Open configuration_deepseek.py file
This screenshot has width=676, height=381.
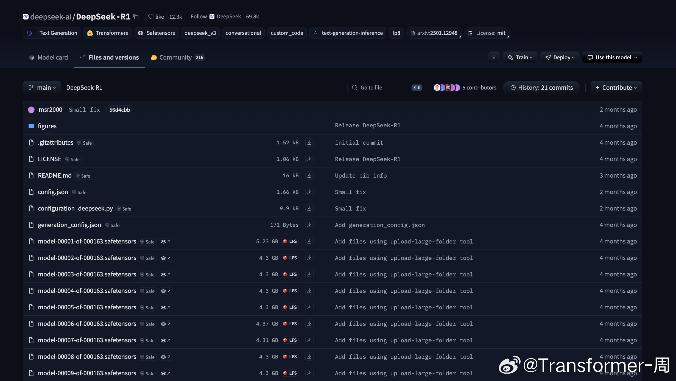click(x=75, y=208)
